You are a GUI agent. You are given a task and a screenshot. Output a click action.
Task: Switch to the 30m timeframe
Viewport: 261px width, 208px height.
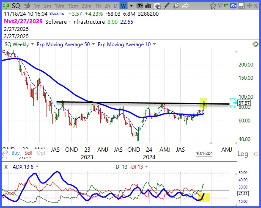tap(86, 6)
